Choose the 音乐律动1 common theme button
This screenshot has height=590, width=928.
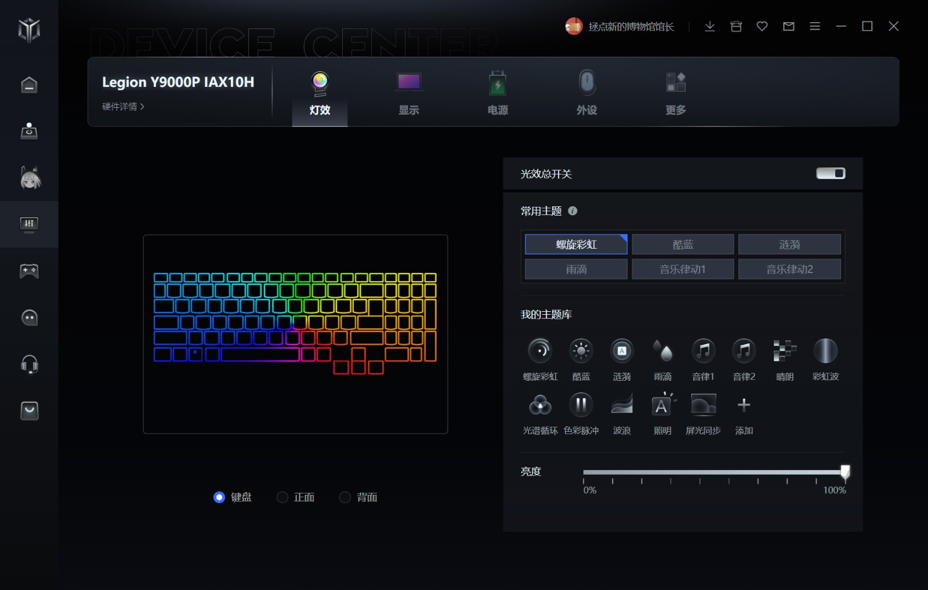(x=683, y=269)
